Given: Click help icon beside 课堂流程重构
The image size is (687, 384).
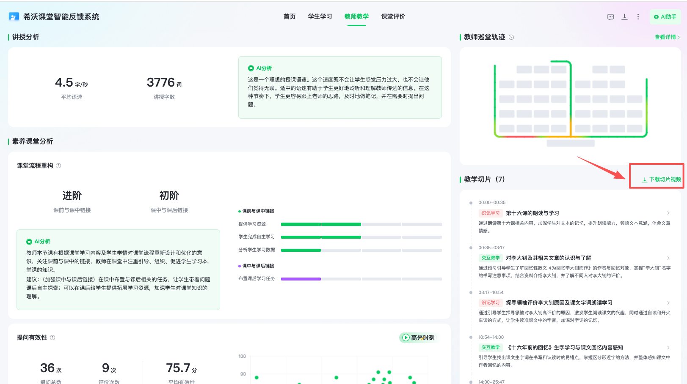Looking at the screenshot, I should (x=58, y=166).
